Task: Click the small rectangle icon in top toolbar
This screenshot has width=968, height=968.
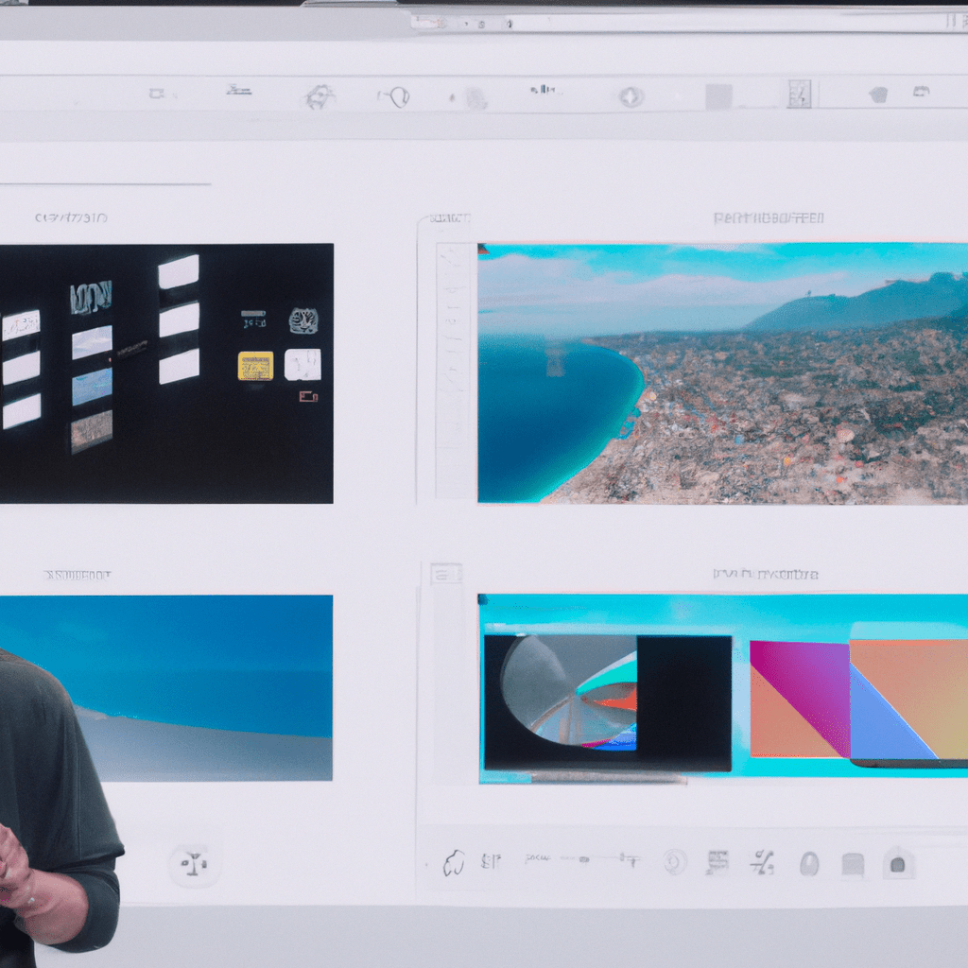Action: tap(156, 94)
